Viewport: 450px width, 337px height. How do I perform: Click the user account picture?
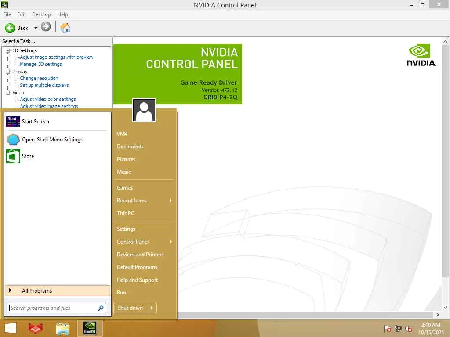coord(144,110)
